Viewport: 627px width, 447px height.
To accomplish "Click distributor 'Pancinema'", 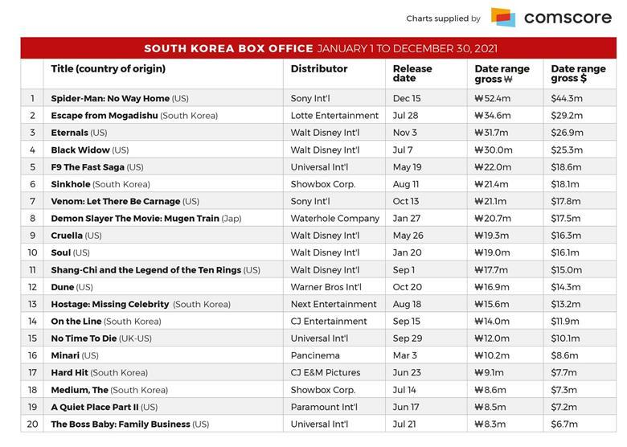I will [315, 355].
